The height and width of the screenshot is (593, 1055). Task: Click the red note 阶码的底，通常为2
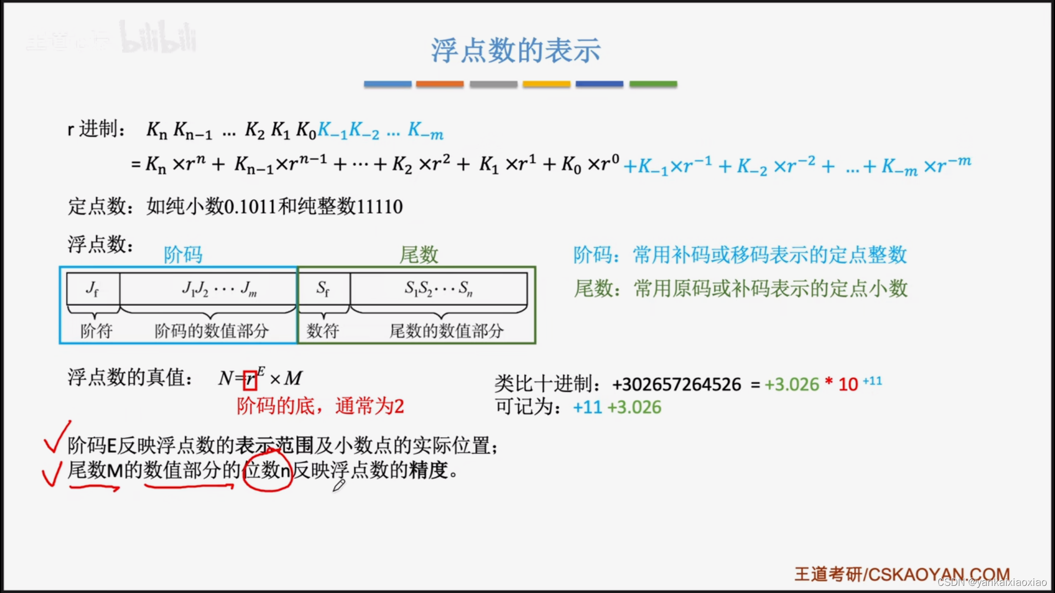point(320,406)
